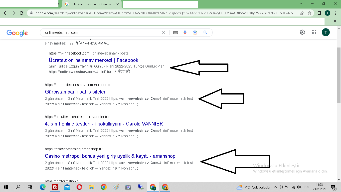Image resolution: width=341 pixels, height=192 pixels.
Task: Open the taskbar clock showing 11:23
Action: click(x=319, y=187)
